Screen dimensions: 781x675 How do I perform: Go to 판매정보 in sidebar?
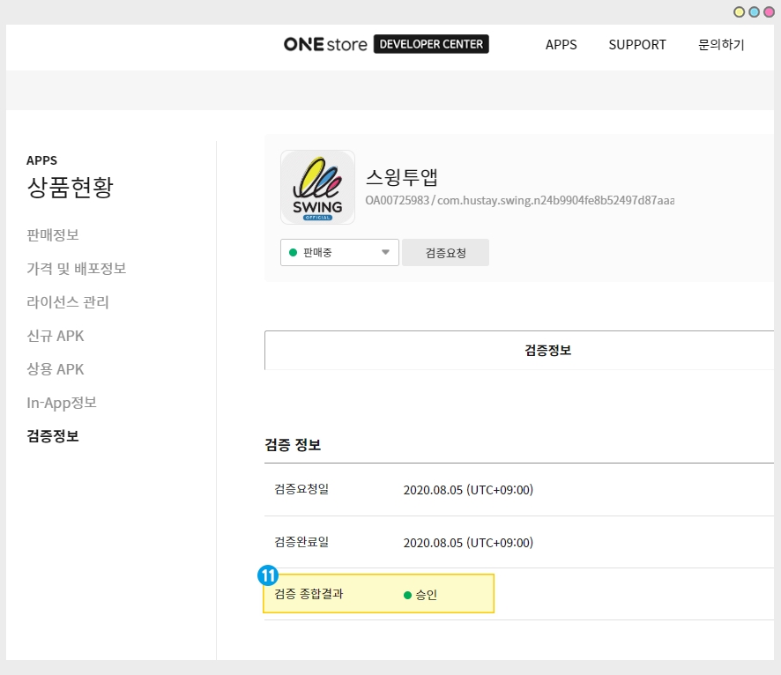click(x=53, y=235)
